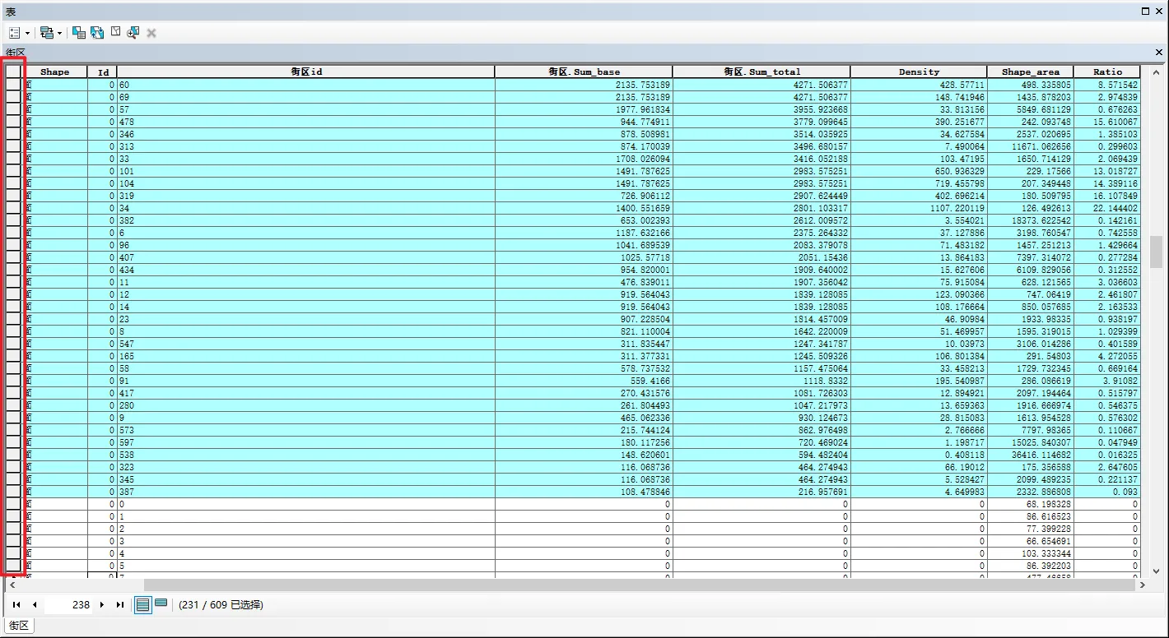Click the Switch Selection icon

[97, 33]
